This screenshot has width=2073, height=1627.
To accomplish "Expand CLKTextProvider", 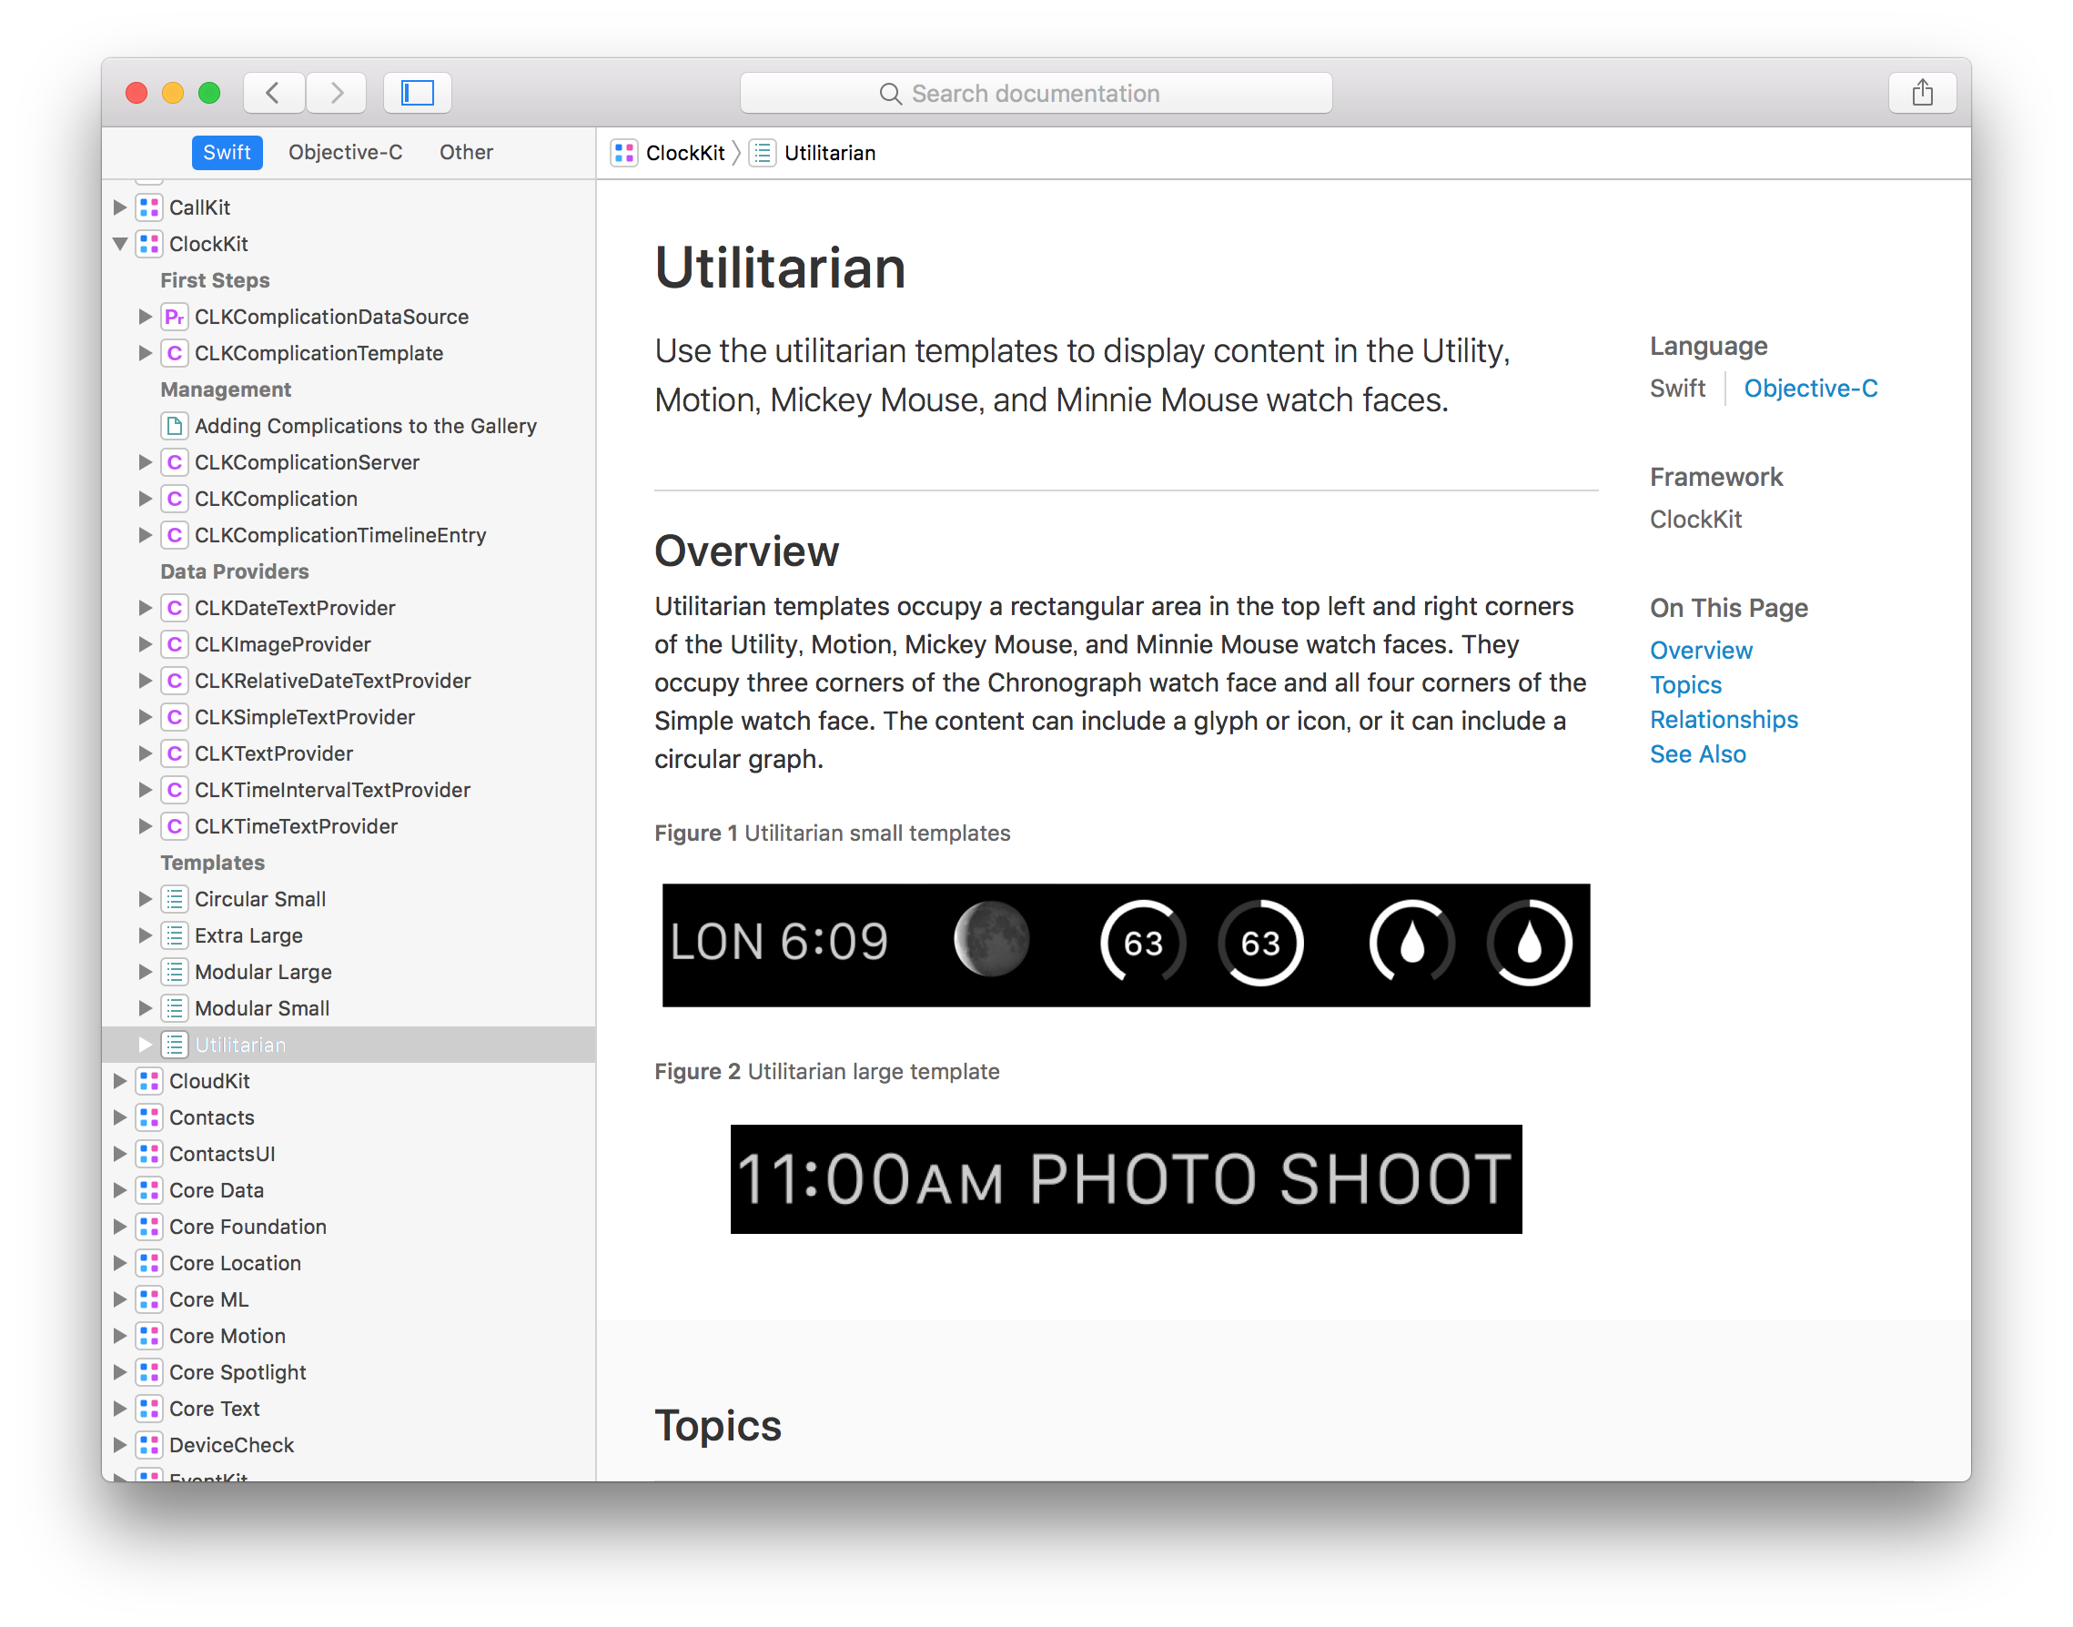I will pyautogui.click(x=145, y=753).
